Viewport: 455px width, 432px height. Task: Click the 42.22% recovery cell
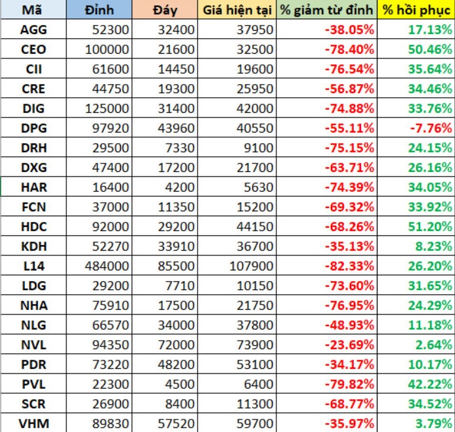[416, 384]
